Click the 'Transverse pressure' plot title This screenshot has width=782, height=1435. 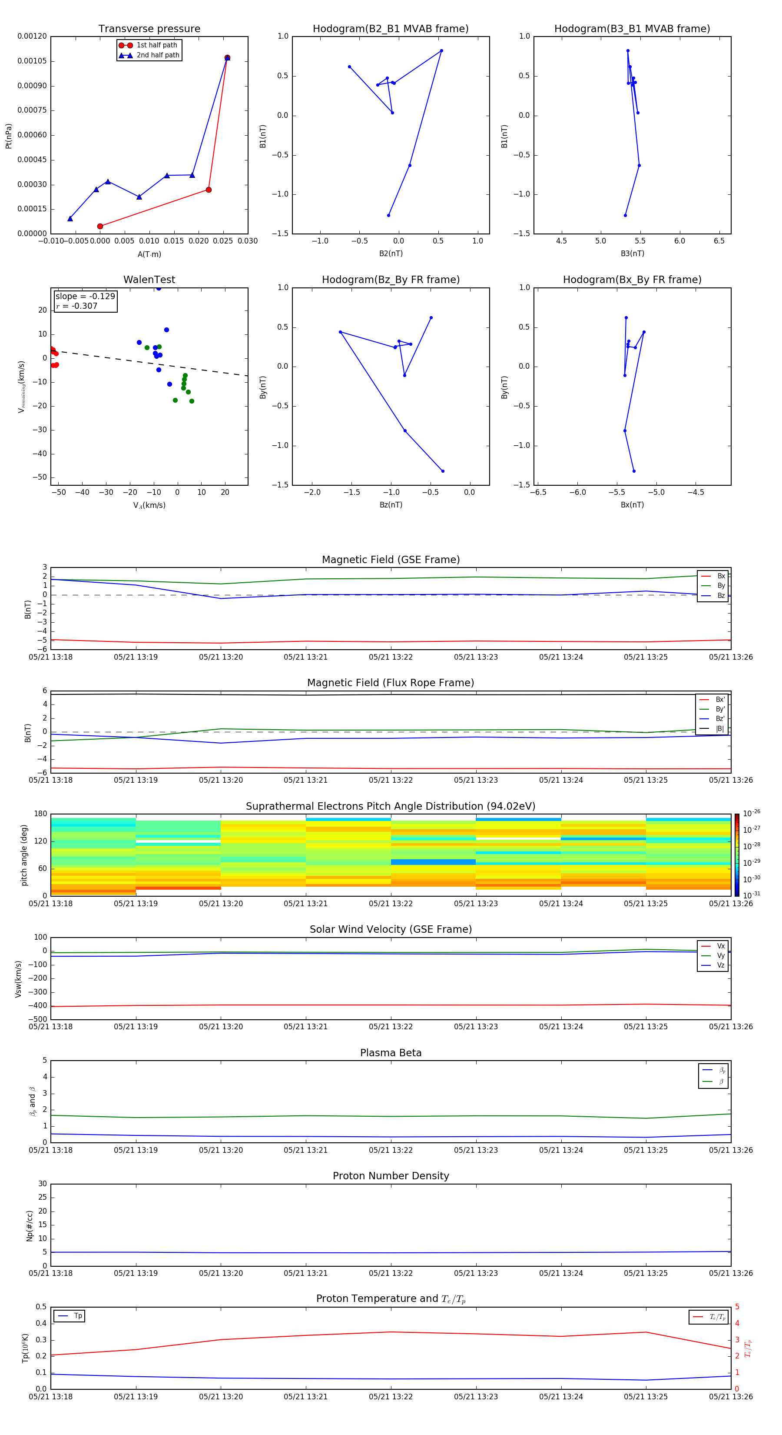pos(149,29)
